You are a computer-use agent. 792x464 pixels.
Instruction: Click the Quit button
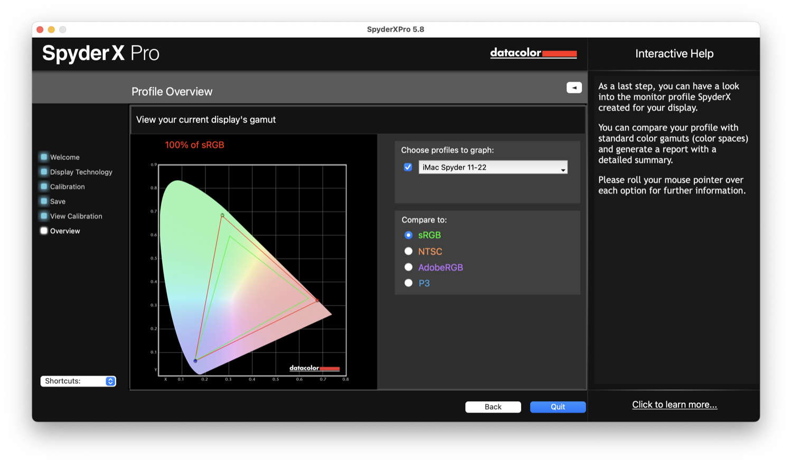[x=558, y=407]
